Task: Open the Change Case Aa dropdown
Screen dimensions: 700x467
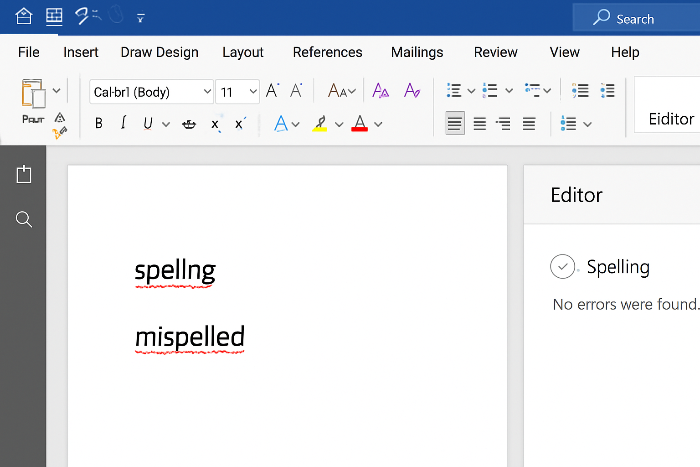Action: 342,91
